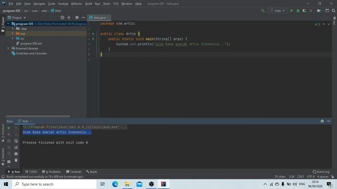Viewport: 337px width, 189px height.
Task: Open line separator CRLF selector
Action: point(301,177)
